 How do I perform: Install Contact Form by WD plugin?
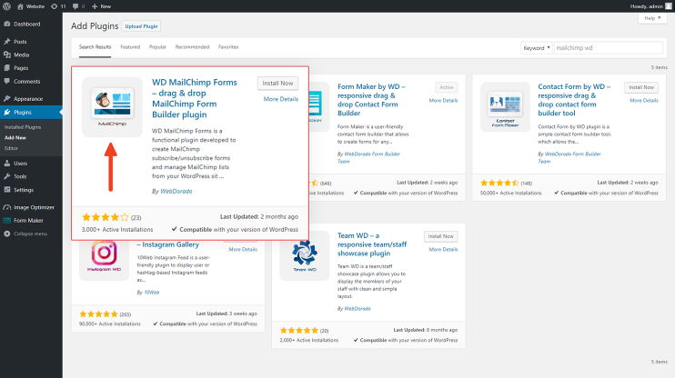point(641,87)
